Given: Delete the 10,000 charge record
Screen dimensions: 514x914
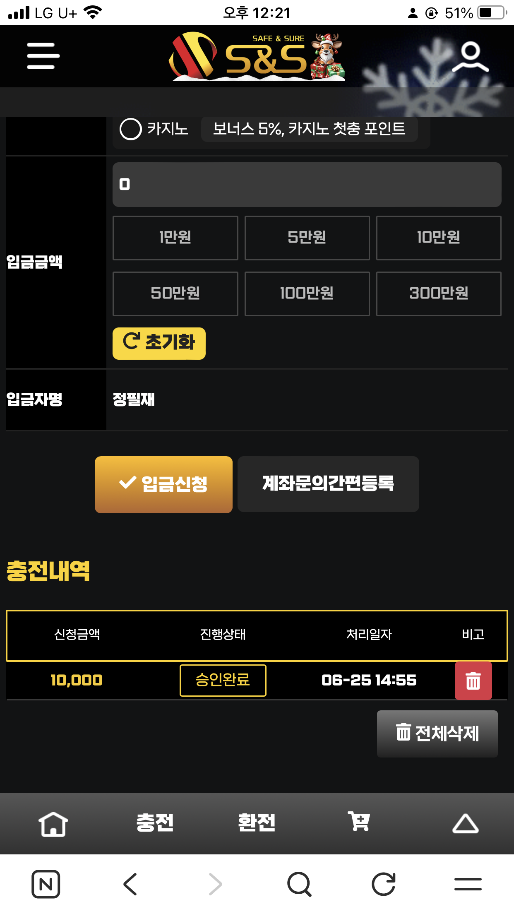Looking at the screenshot, I should pyautogui.click(x=473, y=681).
